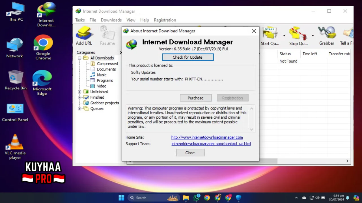Open the Home Site link
The height and width of the screenshot is (203, 362).
(x=207, y=137)
